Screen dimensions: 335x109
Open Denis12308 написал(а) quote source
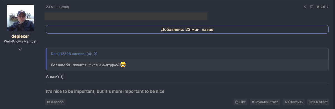pos(72,54)
